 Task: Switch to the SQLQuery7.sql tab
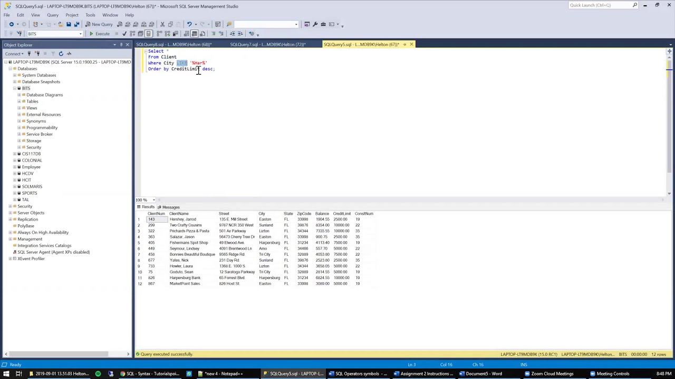pos(267,45)
